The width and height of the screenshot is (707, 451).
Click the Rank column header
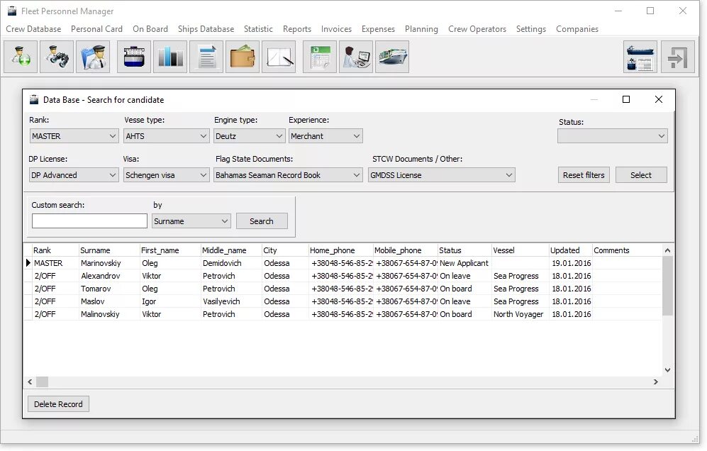pos(55,250)
